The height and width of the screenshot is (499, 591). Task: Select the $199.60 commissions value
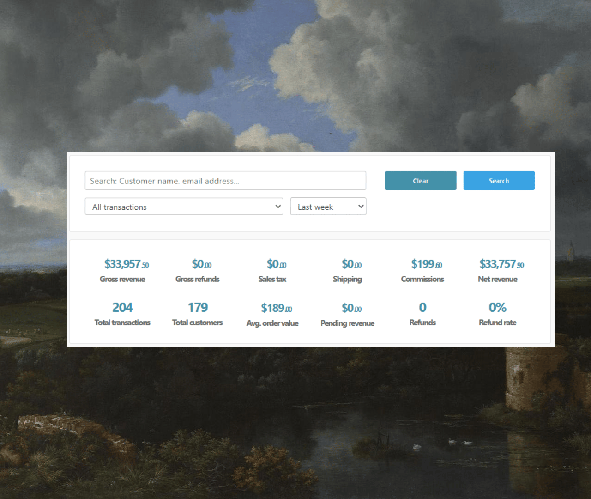coord(427,264)
